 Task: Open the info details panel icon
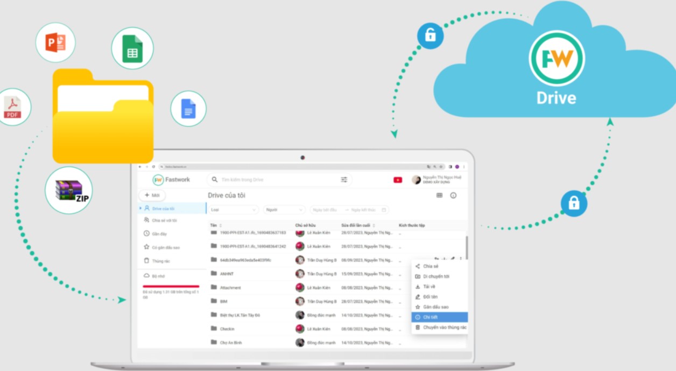point(453,195)
